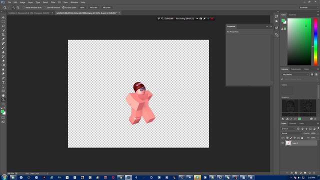The width and height of the screenshot is (320, 180).
Task: Choose Zoom Out mode in options bar
Action: point(18,7)
